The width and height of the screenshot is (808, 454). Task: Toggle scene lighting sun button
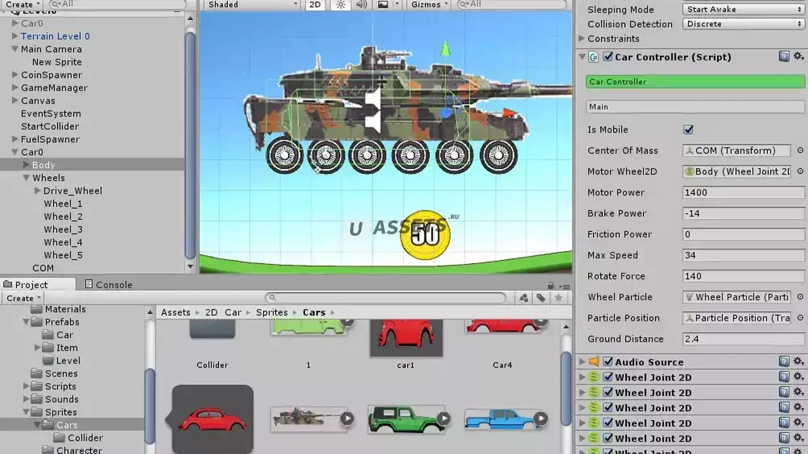tap(341, 4)
